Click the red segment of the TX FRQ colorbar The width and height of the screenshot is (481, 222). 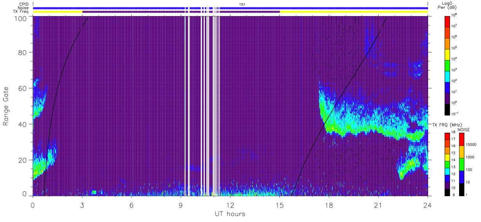[x=448, y=137]
